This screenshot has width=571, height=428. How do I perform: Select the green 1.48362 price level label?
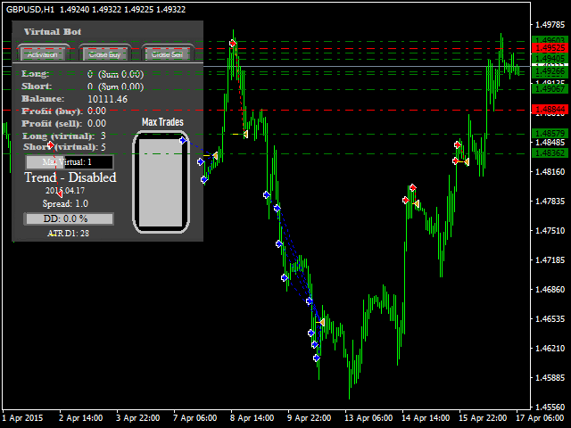pos(550,152)
